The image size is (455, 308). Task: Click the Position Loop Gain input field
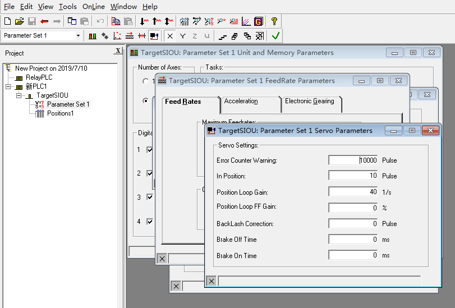pyautogui.click(x=353, y=191)
